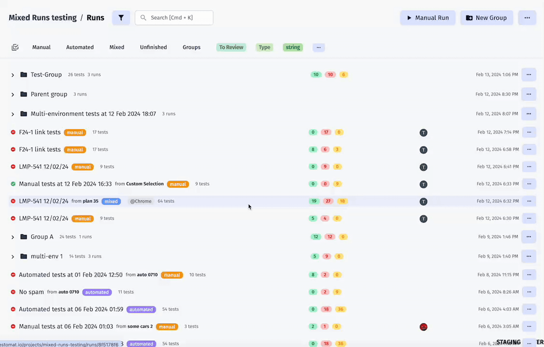Open the No spam run
This screenshot has height=347, width=544.
[31, 292]
